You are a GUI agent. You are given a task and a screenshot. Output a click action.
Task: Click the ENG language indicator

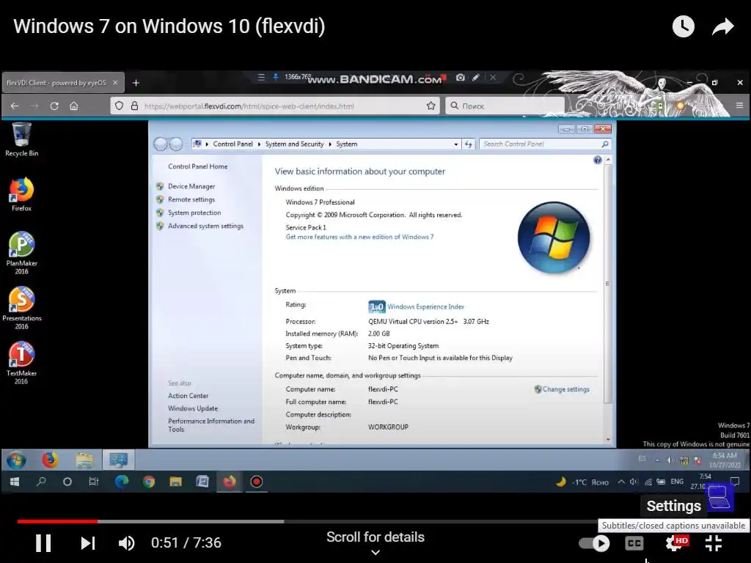coord(677,482)
